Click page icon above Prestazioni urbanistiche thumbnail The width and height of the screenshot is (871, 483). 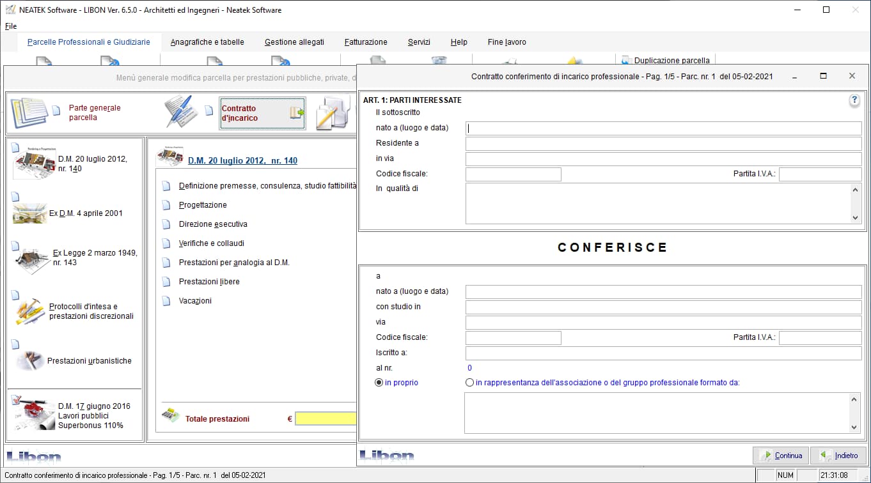15,344
